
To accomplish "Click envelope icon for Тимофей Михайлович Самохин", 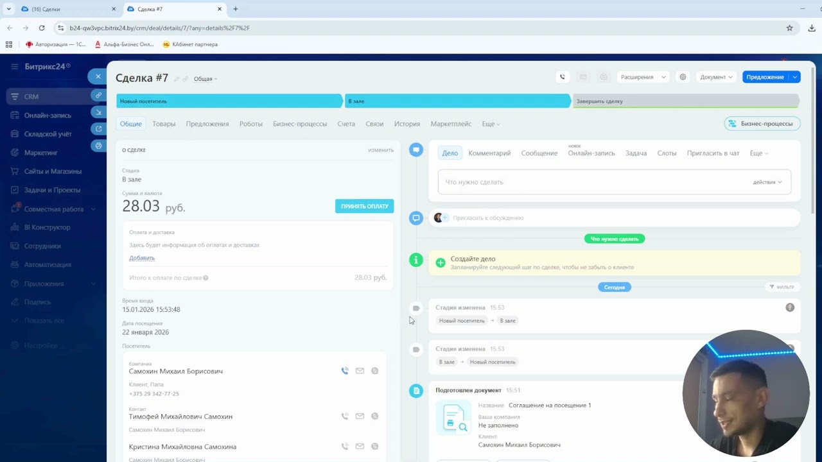I will pos(360,416).
